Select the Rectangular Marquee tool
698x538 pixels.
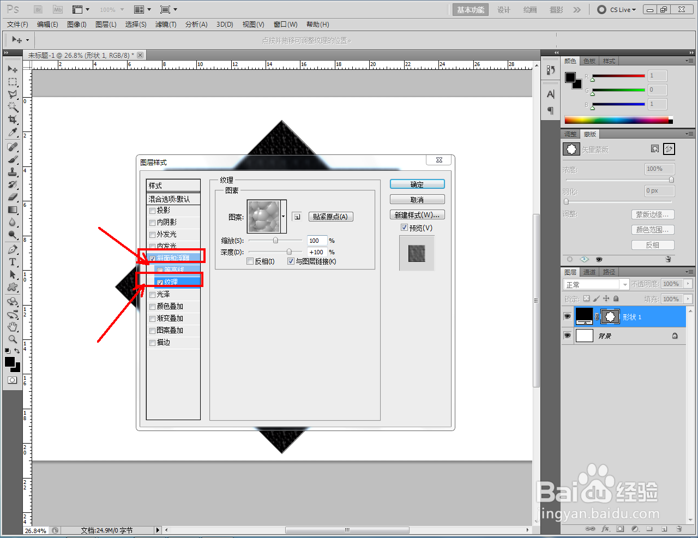coord(13,82)
